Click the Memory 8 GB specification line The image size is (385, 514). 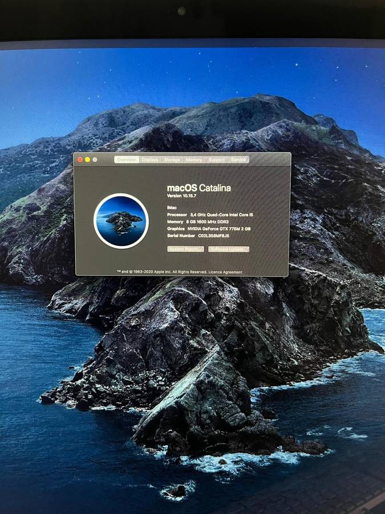[x=200, y=221]
